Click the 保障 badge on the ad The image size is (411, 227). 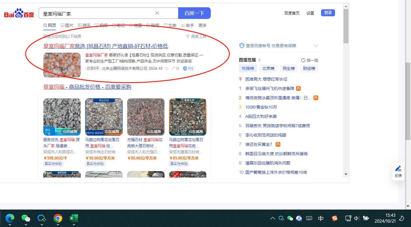pyautogui.click(x=189, y=68)
